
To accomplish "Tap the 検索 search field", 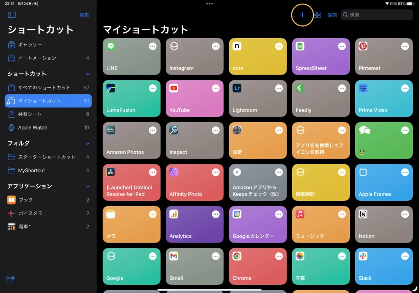I will click(376, 15).
